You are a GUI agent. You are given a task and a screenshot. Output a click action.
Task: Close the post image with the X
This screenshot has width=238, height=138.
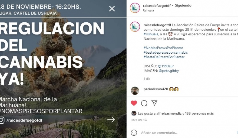pyautogui.click(x=112, y=9)
